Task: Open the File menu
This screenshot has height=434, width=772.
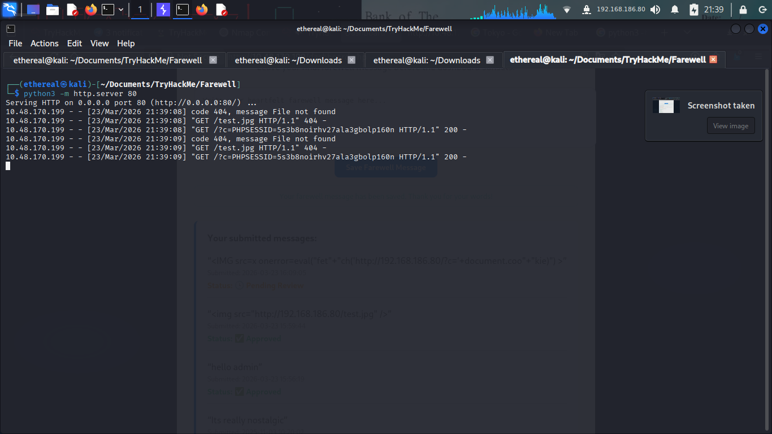Action: [15, 44]
